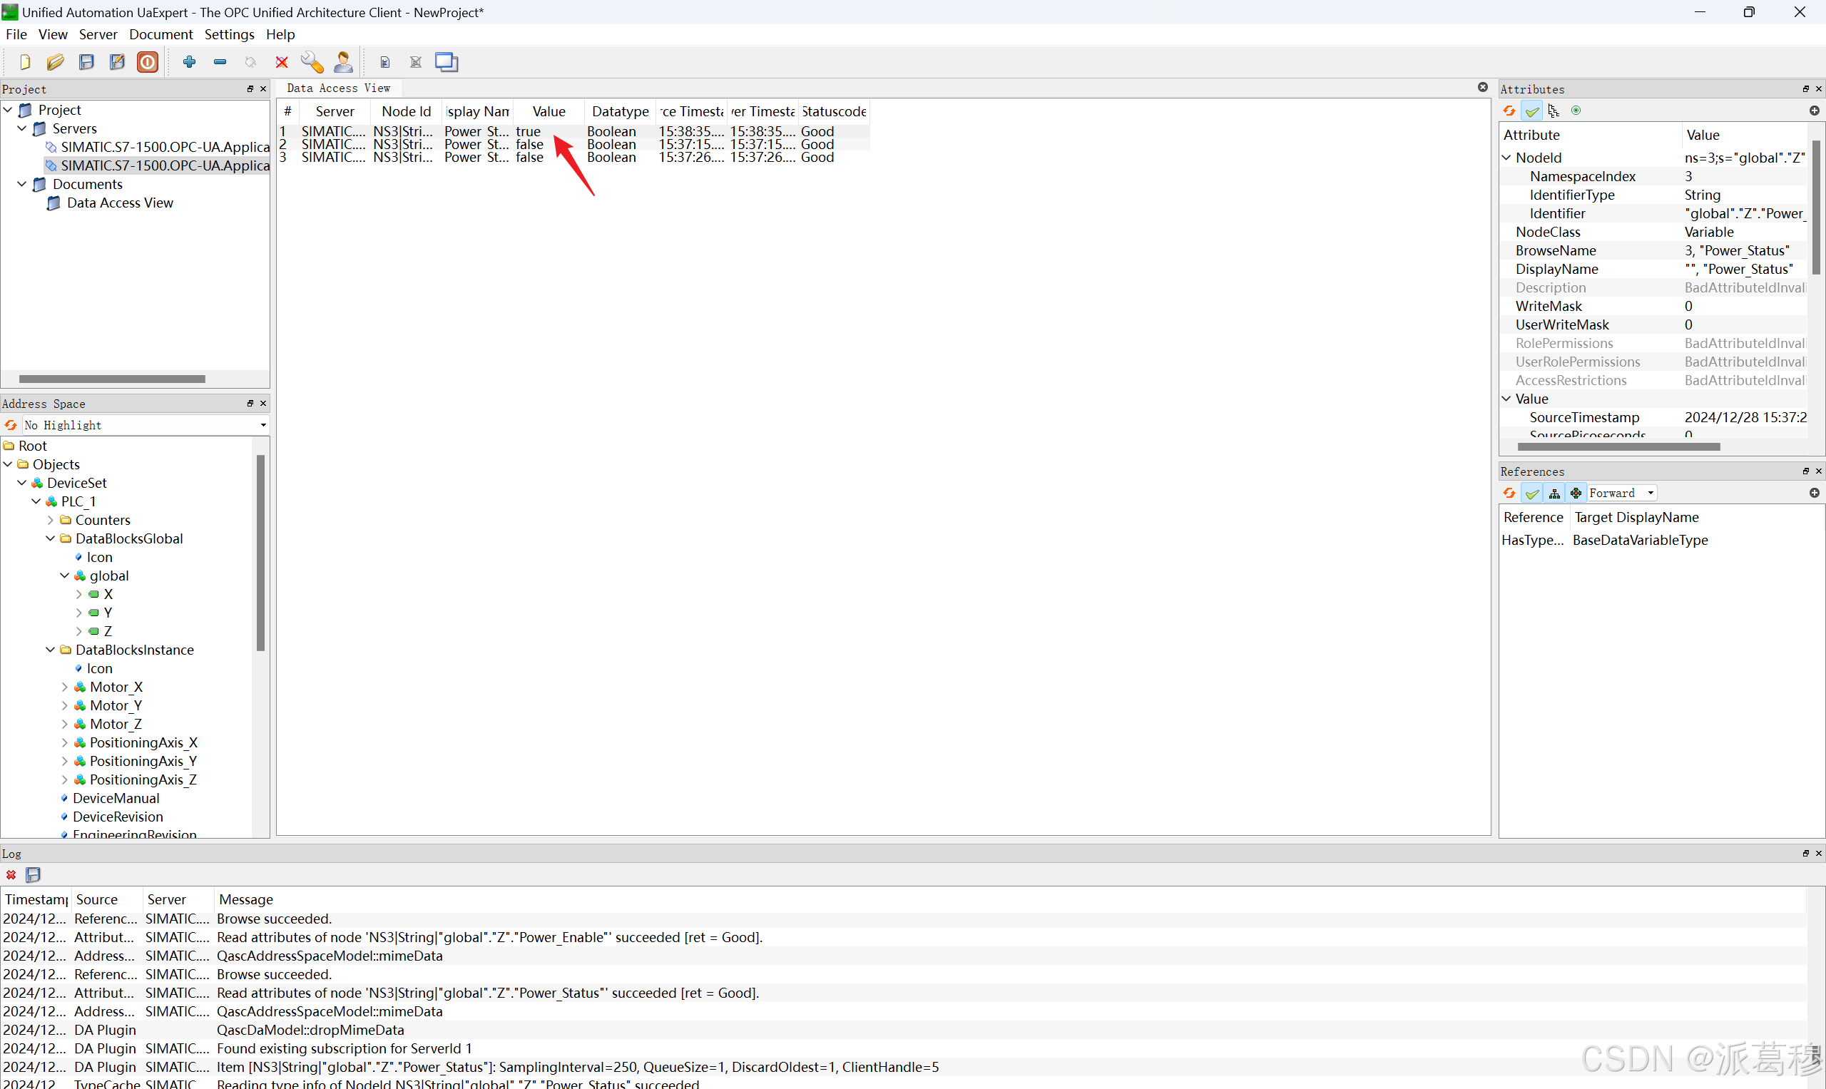This screenshot has width=1826, height=1089.
Task: Toggle hierarchy view button in References toolbar
Action: (1554, 493)
